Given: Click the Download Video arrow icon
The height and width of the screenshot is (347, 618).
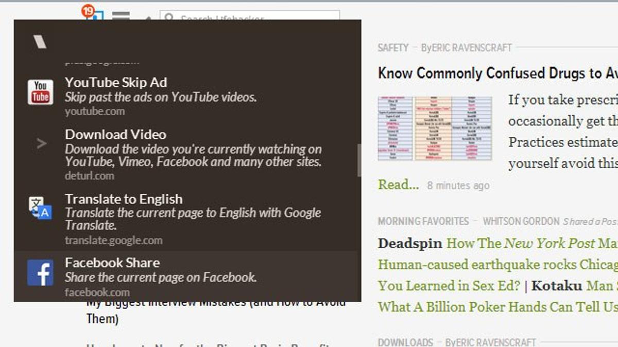Looking at the screenshot, I should [41, 144].
